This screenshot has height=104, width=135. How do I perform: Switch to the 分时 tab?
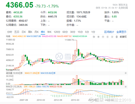point(10,32)
